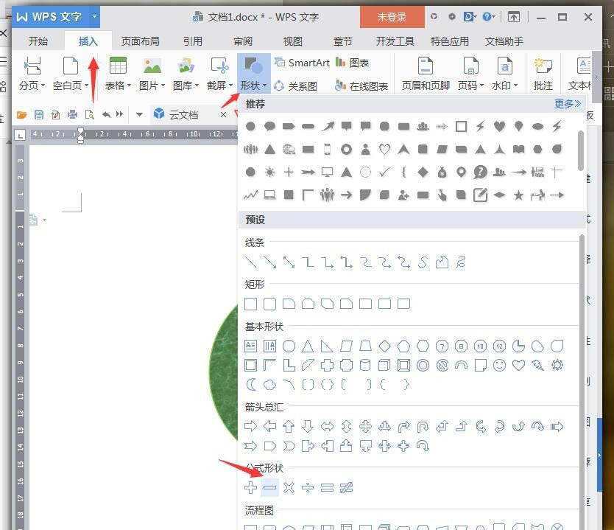Click the 未登录 sign-in button
This screenshot has width=614, height=530.
392,17
